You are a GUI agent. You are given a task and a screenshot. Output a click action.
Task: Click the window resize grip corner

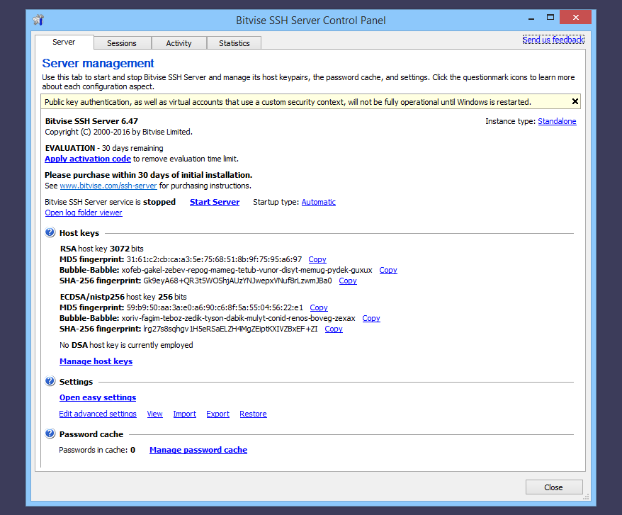(587, 497)
